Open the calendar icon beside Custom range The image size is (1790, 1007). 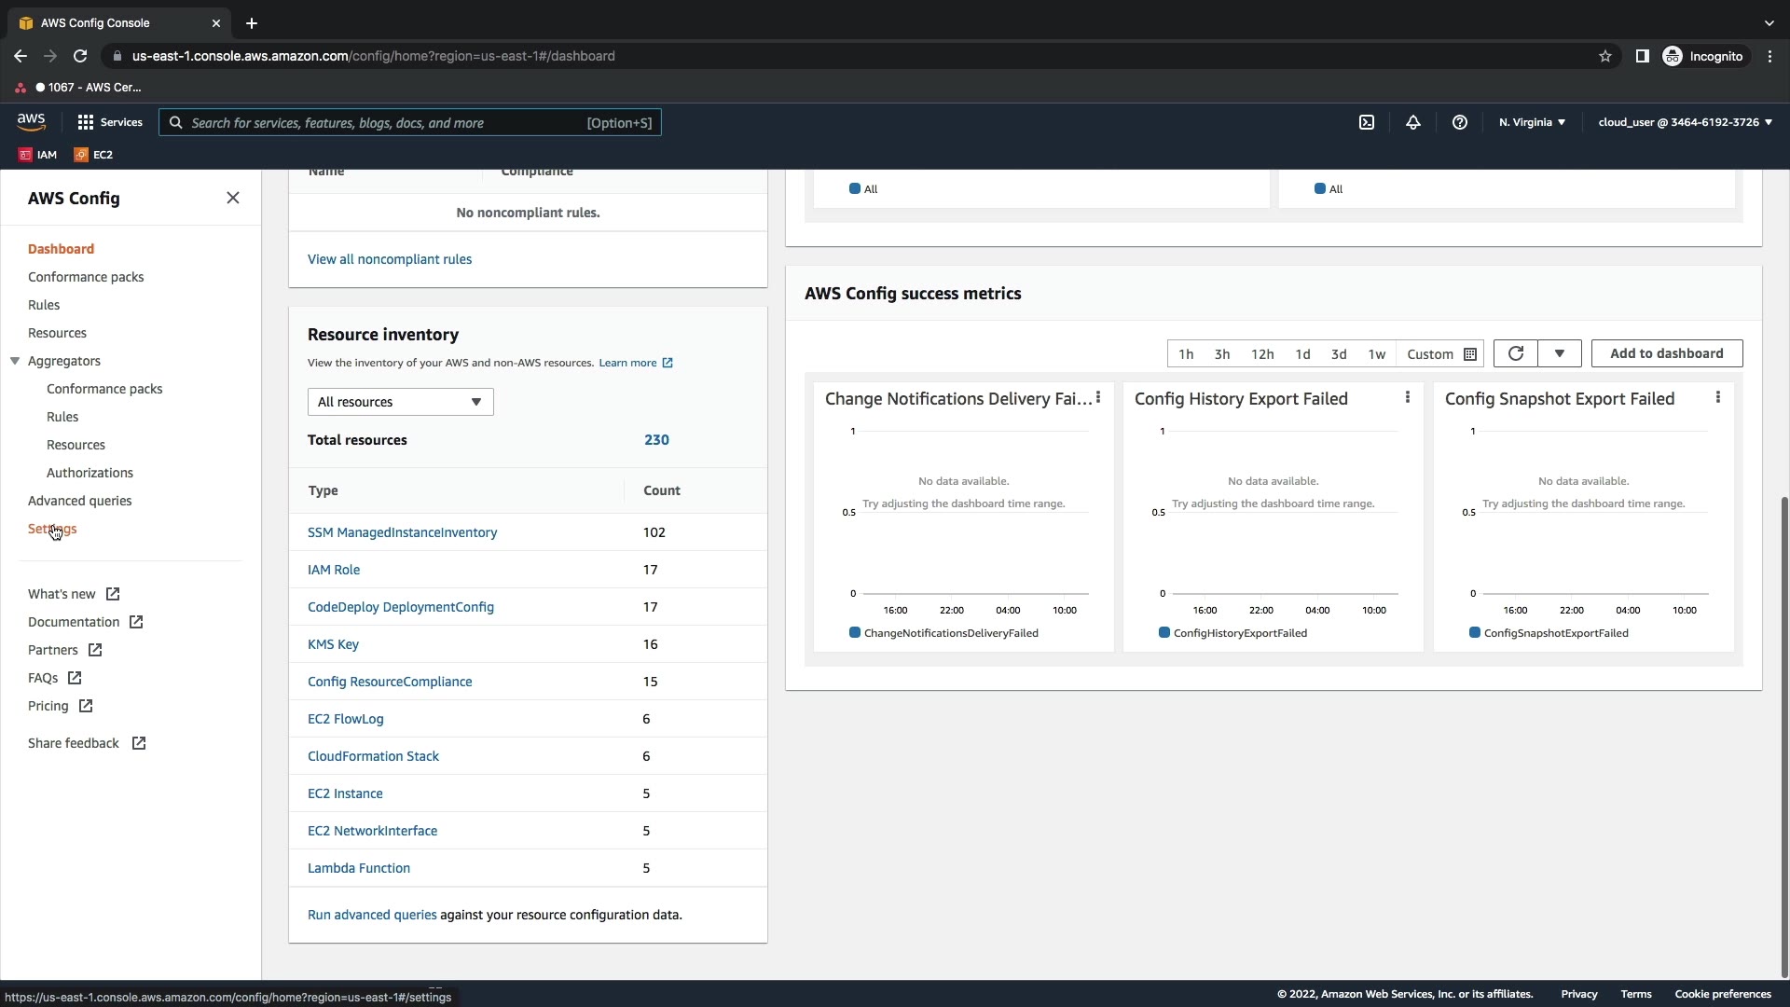[1470, 354]
